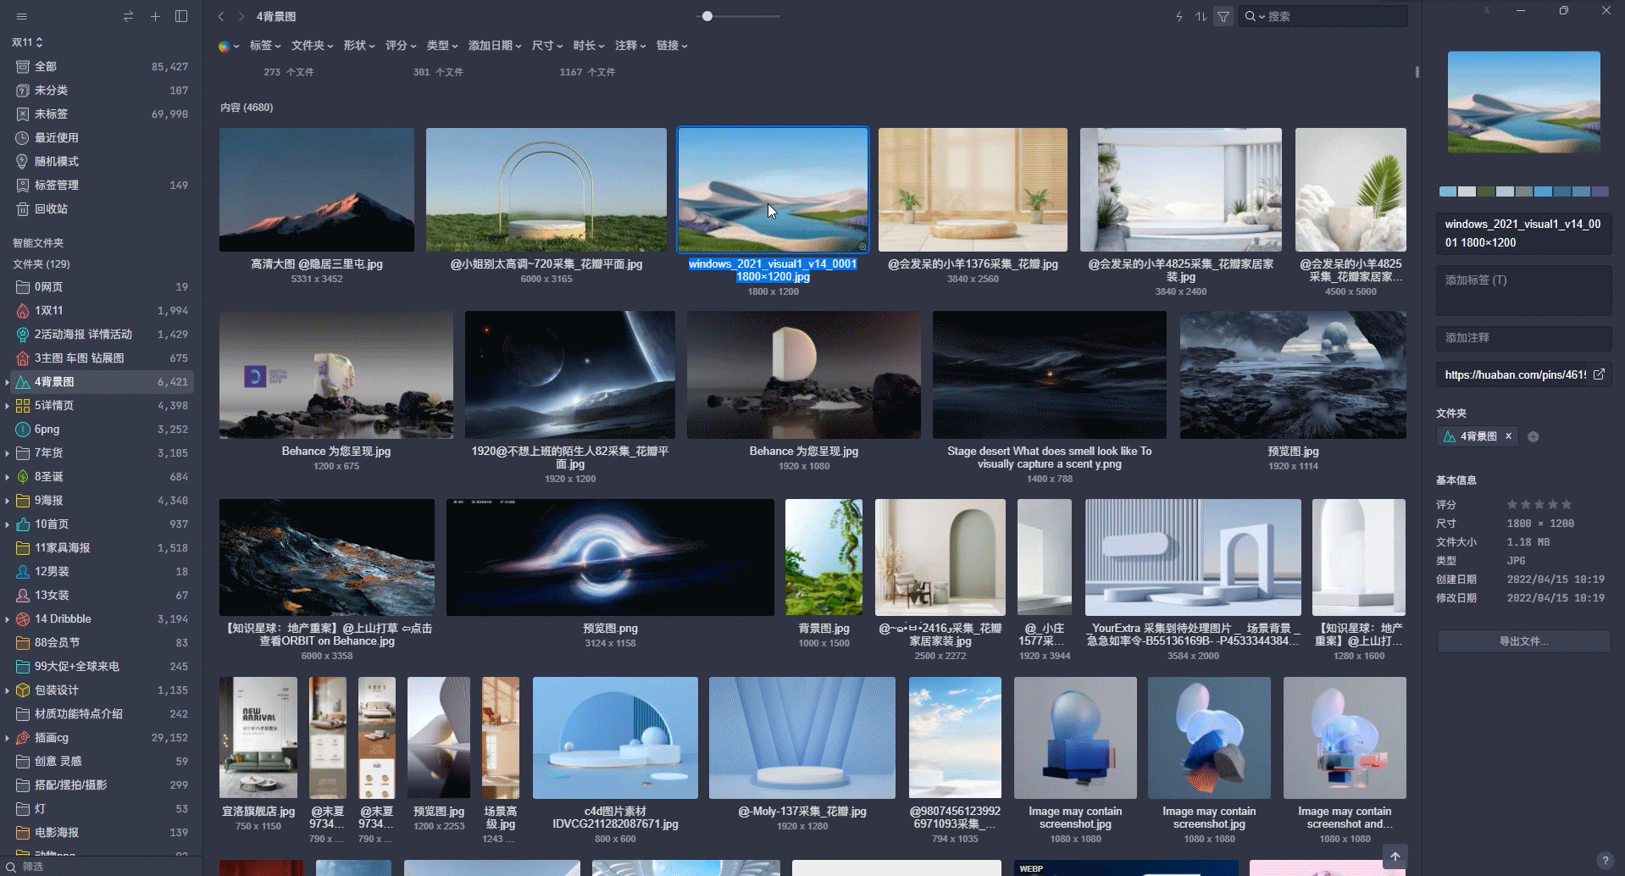1625x876 pixels.
Task: Open the 标签 filter dropdown
Action: 265,46
